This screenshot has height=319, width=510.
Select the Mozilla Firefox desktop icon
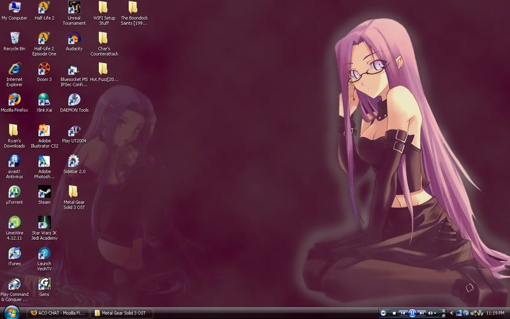pyautogui.click(x=14, y=100)
